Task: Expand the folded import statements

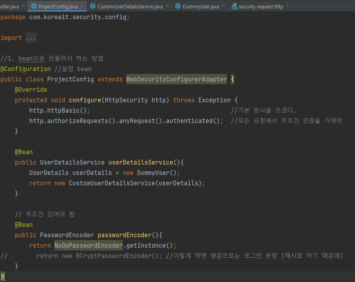Action: [x=31, y=38]
